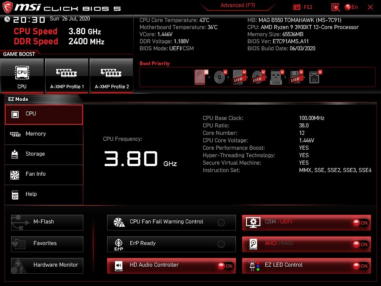This screenshot has height=286, width=381.
Task: Click the system time 20:30
Action: coord(29,19)
